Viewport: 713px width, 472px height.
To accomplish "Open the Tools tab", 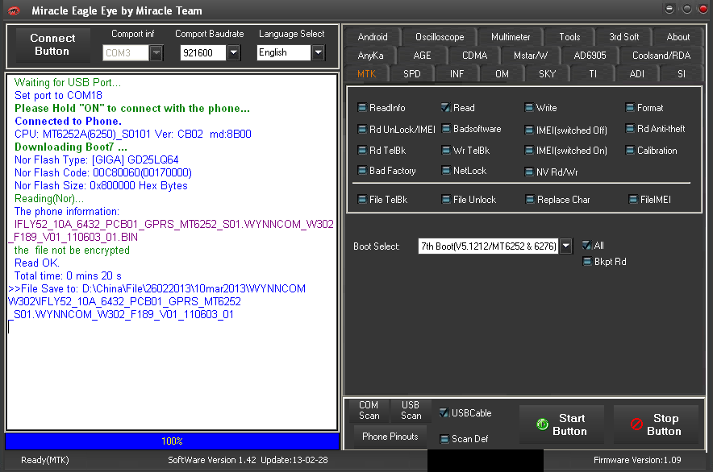I will point(569,37).
